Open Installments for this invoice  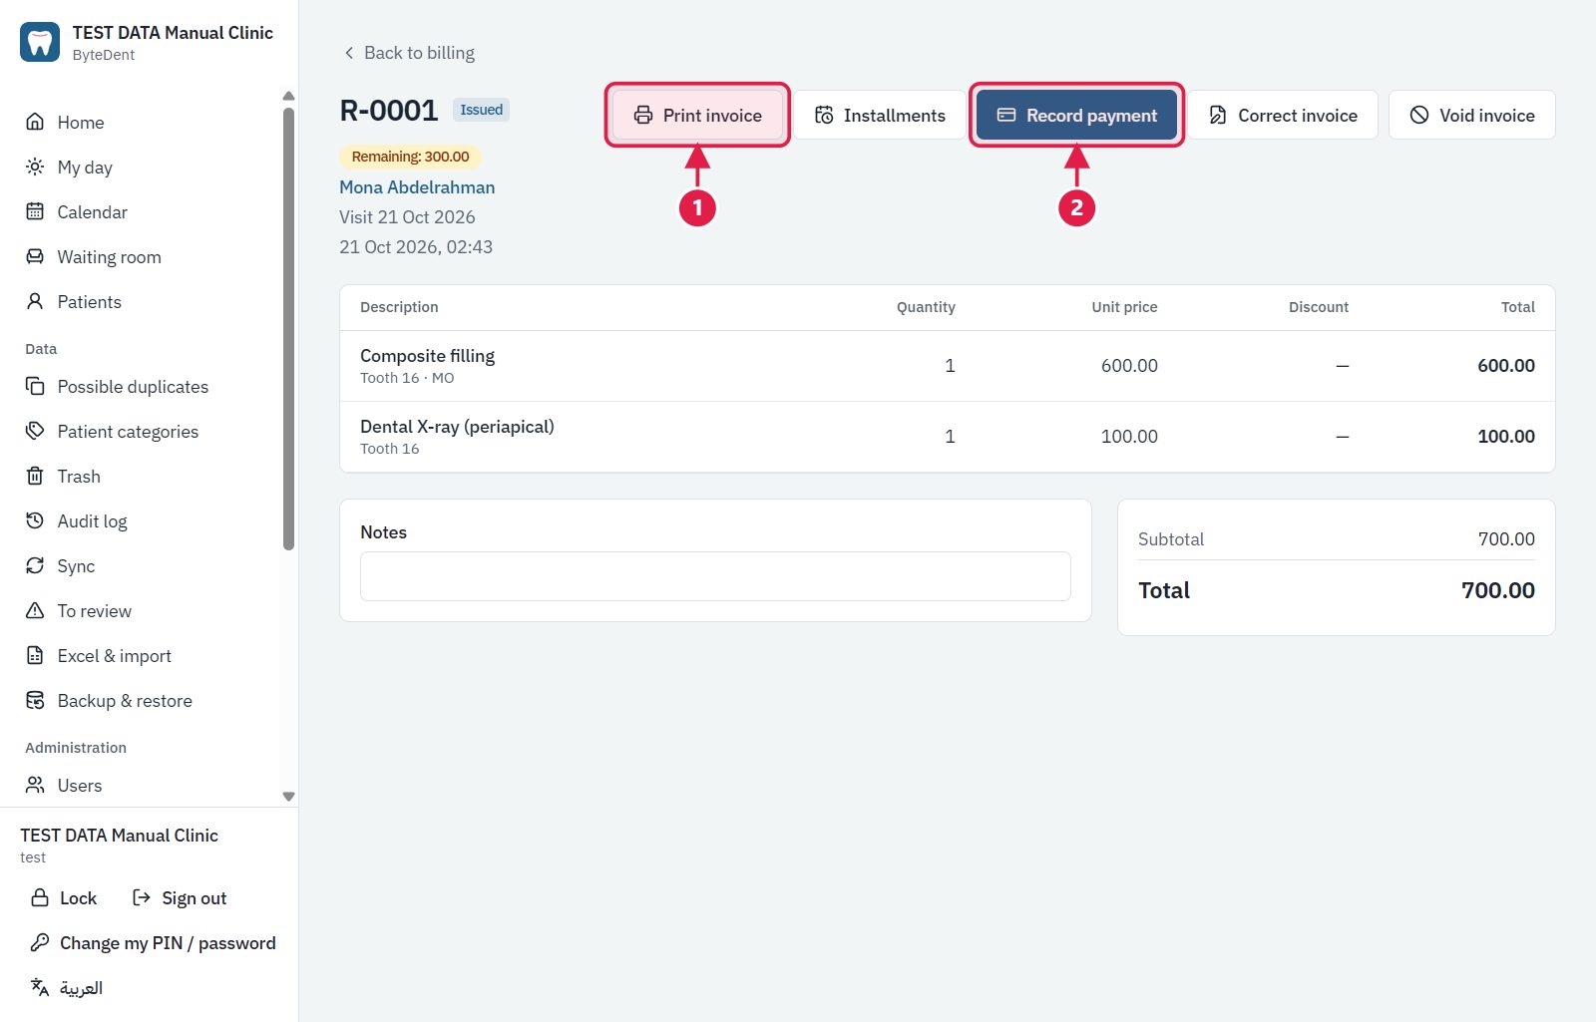(x=880, y=115)
